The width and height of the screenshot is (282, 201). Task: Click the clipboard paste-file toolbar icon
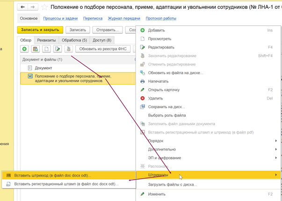tap(36, 49)
